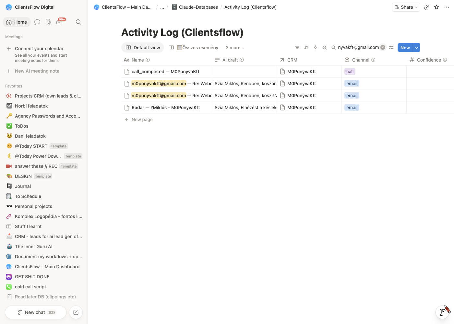Open Agency Passwords and Acco... page

coord(44,116)
